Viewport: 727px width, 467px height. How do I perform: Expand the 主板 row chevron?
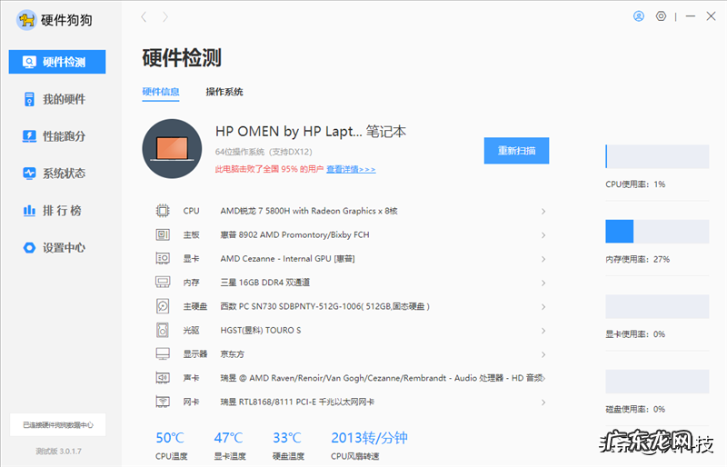pyautogui.click(x=543, y=235)
